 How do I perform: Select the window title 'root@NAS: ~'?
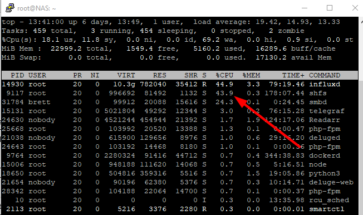coord(37,8)
